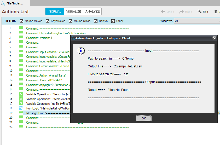
Task: Click 'Files to search for ===> *.ttt' text
Action: point(108,74)
